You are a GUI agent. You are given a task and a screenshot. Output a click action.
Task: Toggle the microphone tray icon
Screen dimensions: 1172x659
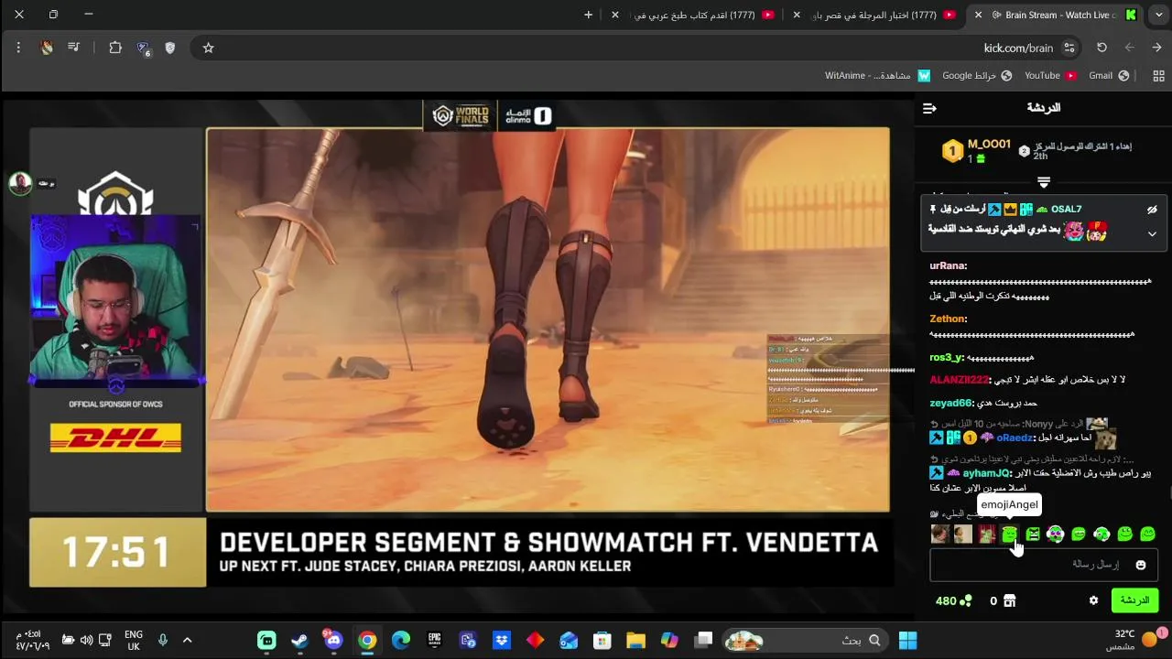(x=163, y=640)
